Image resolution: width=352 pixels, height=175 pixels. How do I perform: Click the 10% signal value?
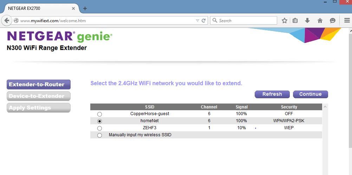[x=242, y=128]
